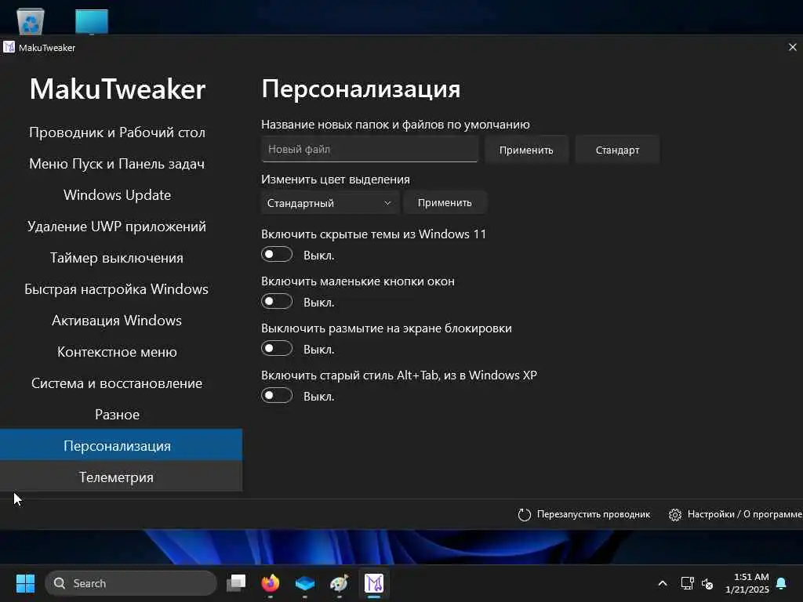Enable small window buttons toggle
This screenshot has height=602, width=803.
277,302
